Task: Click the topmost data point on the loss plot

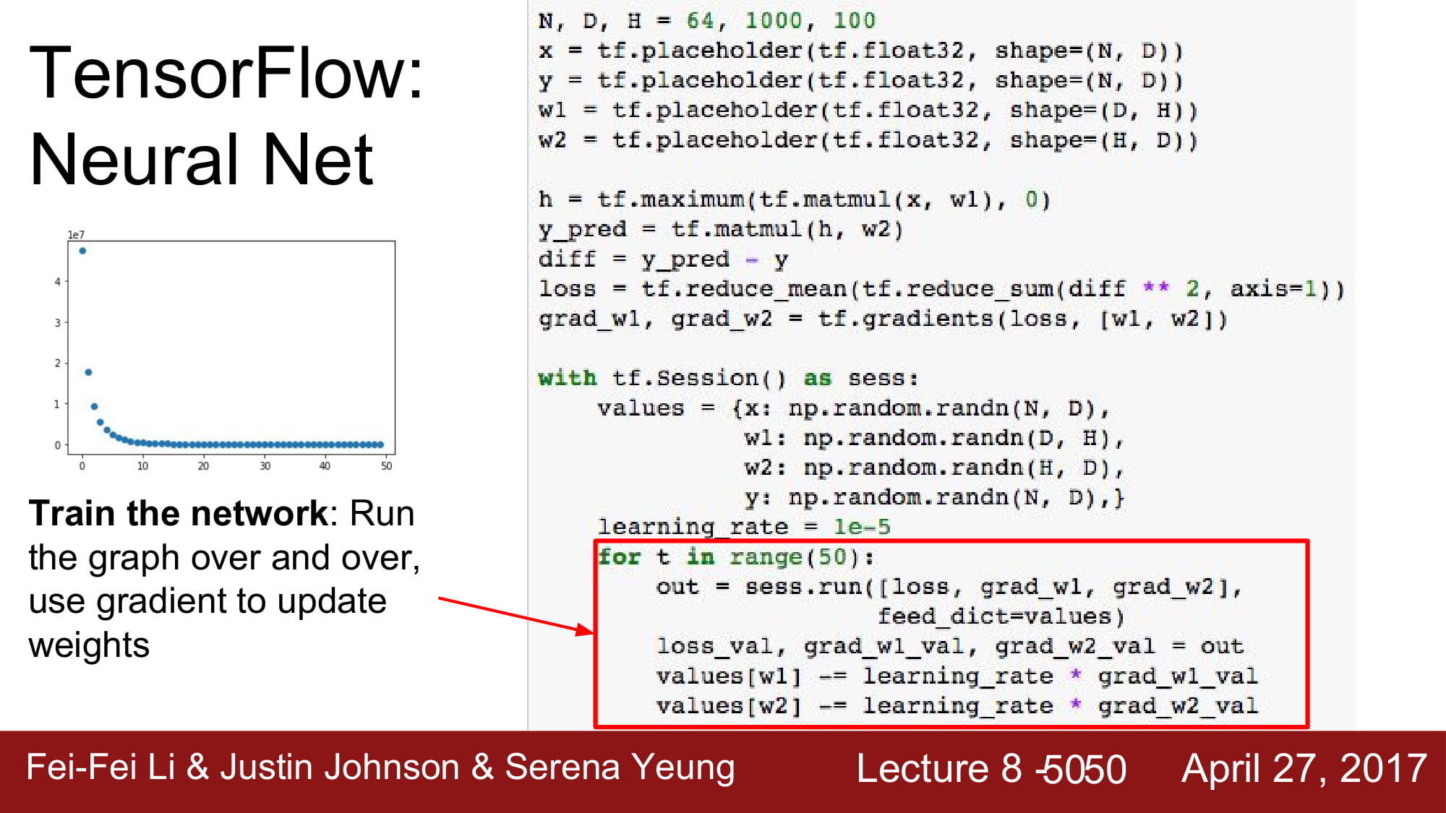Action: pos(82,251)
